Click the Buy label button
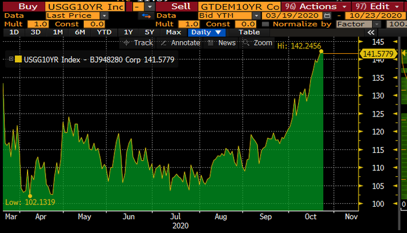 (x=23, y=7)
